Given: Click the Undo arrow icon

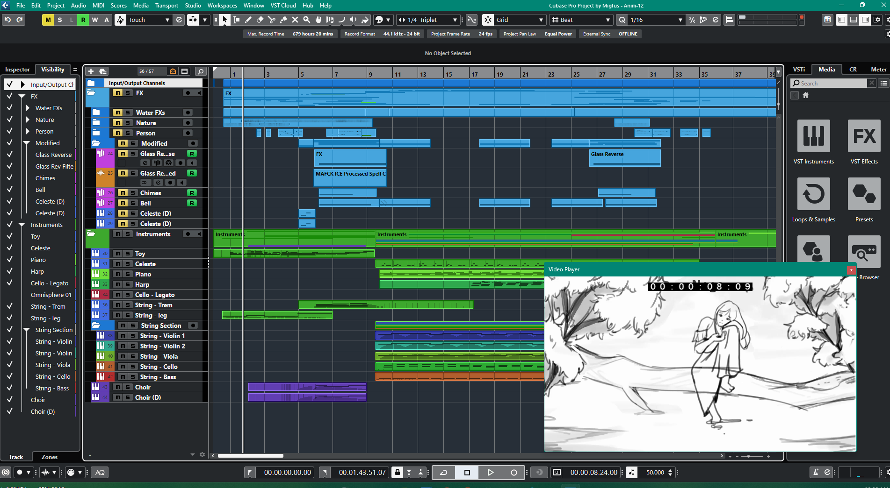Looking at the screenshot, I should click(x=7, y=20).
